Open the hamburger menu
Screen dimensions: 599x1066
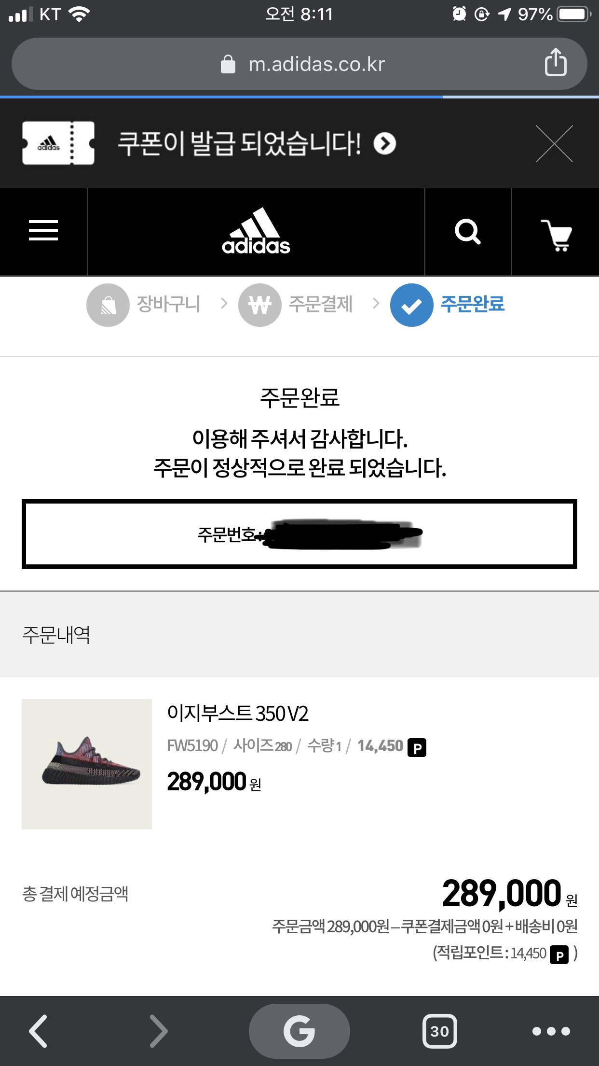coord(43,230)
